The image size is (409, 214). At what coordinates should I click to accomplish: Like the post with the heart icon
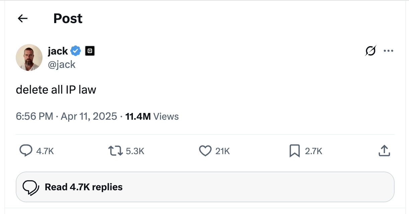pyautogui.click(x=205, y=151)
